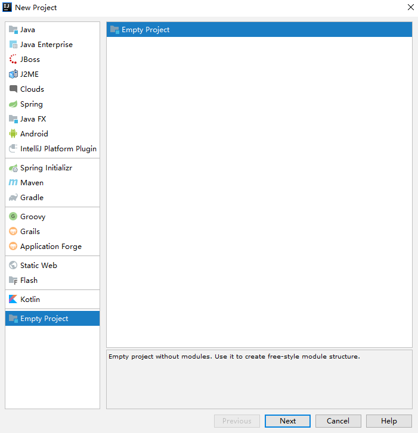This screenshot has height=433, width=418.
Task: Click the IntelliJ IDEA logo in title bar
Action: tap(7, 7)
